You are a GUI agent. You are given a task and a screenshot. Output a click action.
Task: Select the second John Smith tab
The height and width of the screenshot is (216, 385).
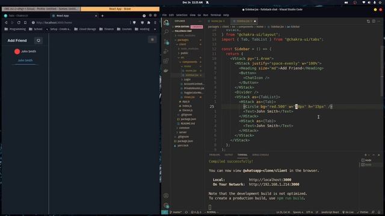coord(25,60)
